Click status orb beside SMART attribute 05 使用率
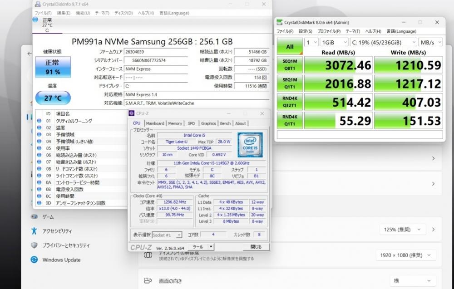 click(39, 148)
